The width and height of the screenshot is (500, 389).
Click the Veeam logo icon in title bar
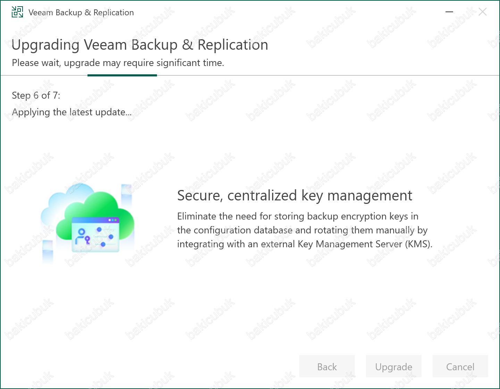point(17,12)
